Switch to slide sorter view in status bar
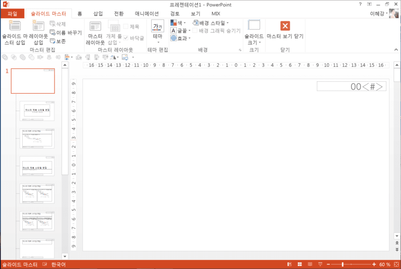401x269 pixels. (299, 265)
